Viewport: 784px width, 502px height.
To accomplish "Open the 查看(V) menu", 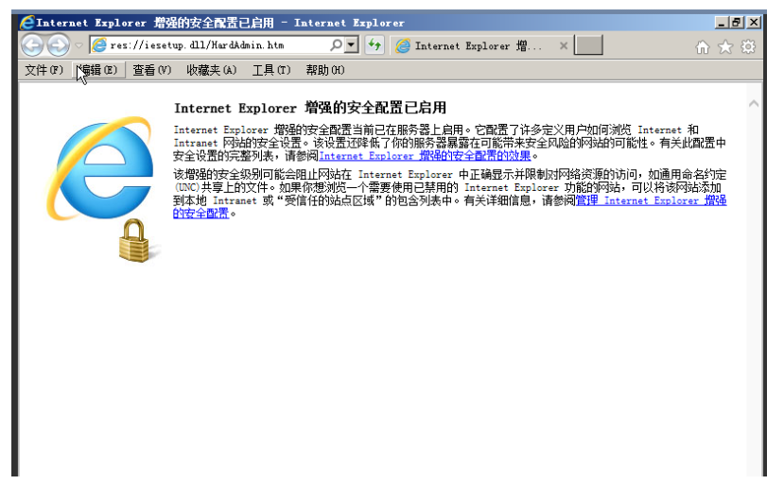I will tap(152, 70).
